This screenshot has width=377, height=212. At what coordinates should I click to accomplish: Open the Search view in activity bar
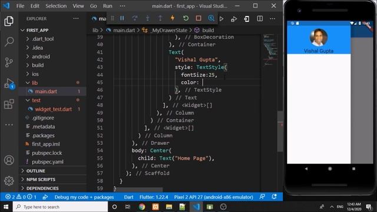click(9, 42)
